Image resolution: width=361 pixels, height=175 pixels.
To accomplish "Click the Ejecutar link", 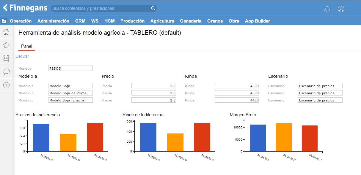I will coord(22,56).
